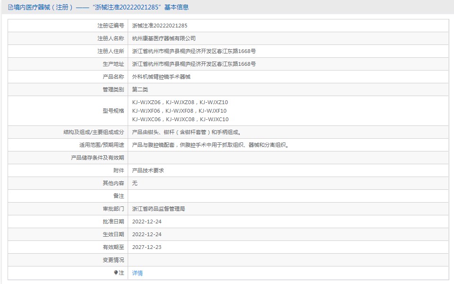Select model line starting KJ-WJXF06
The image size is (454, 284).
[179, 111]
